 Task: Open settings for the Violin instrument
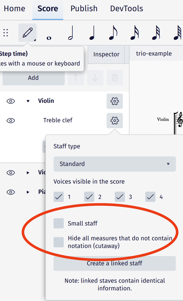[x=114, y=101]
